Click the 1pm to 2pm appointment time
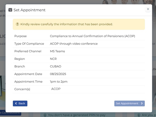The image size is (156, 117). coord(59,82)
